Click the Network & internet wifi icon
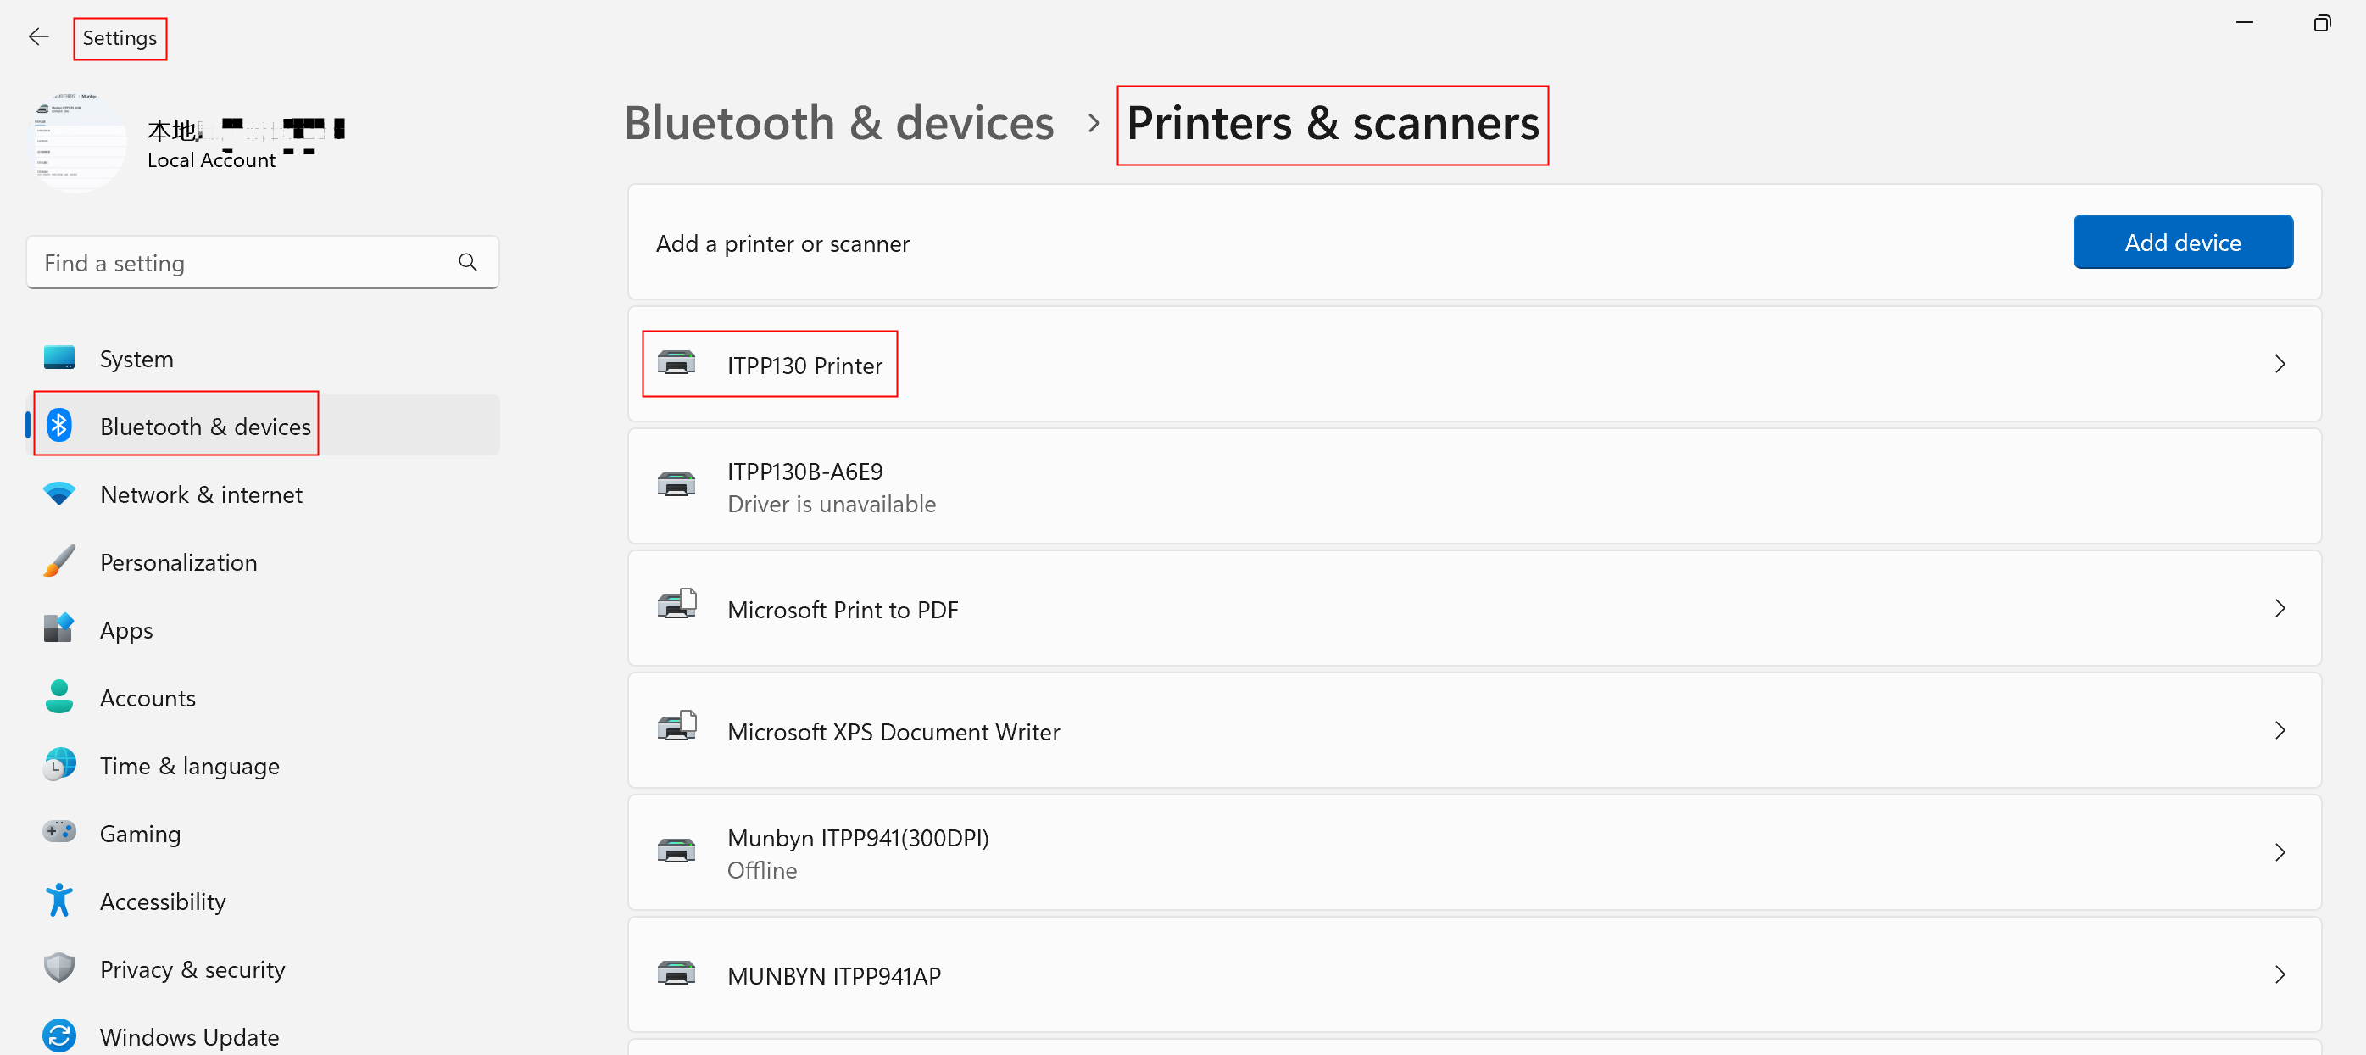Screen dimensions: 2366x1055 [x=59, y=494]
